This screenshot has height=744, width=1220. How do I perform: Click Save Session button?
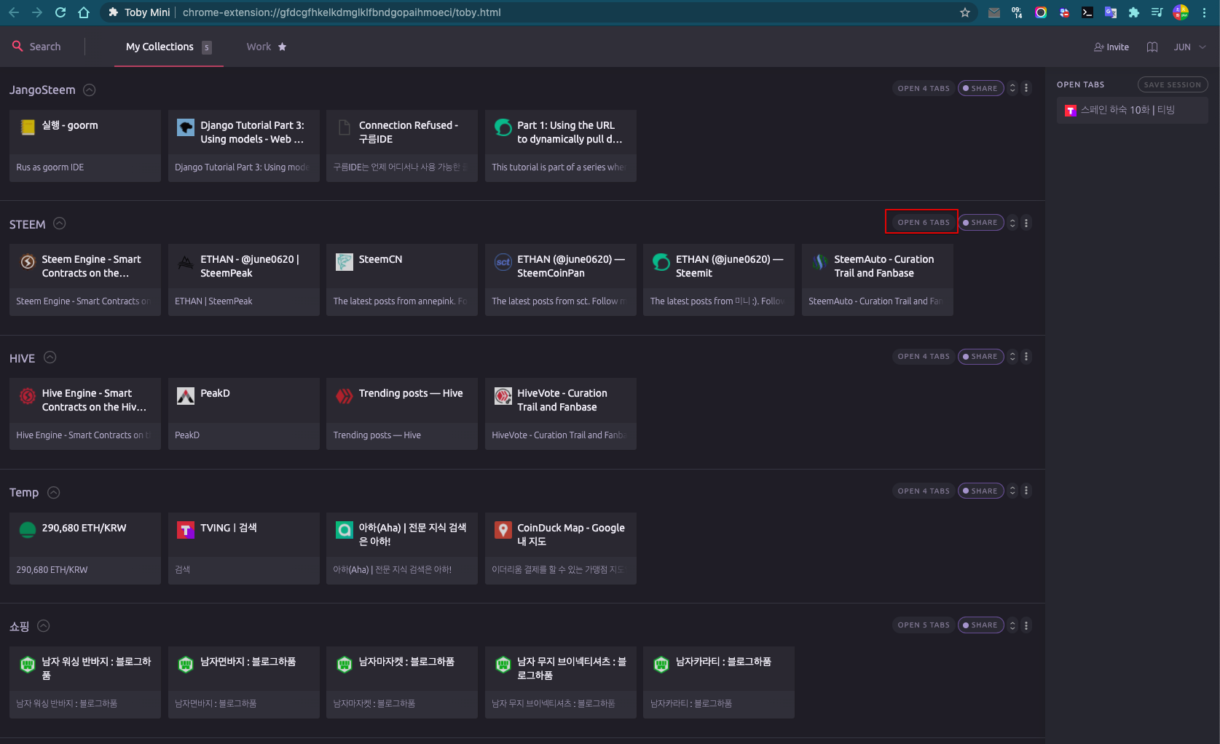(1173, 84)
